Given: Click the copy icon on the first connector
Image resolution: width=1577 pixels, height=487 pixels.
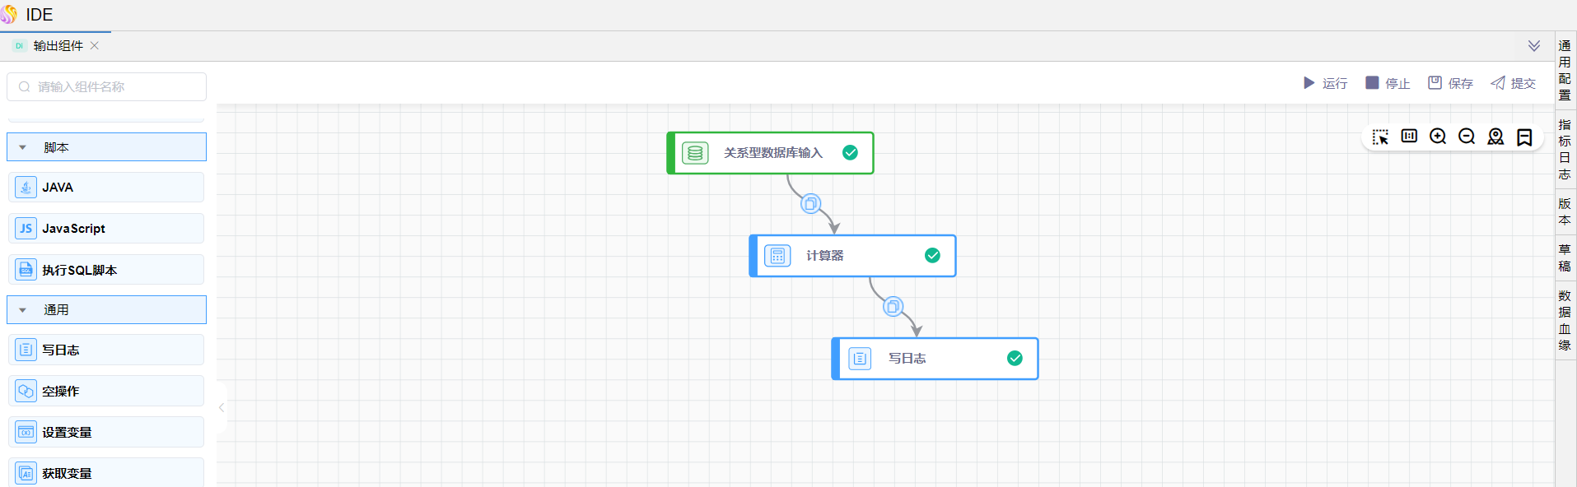Looking at the screenshot, I should pos(810,204).
